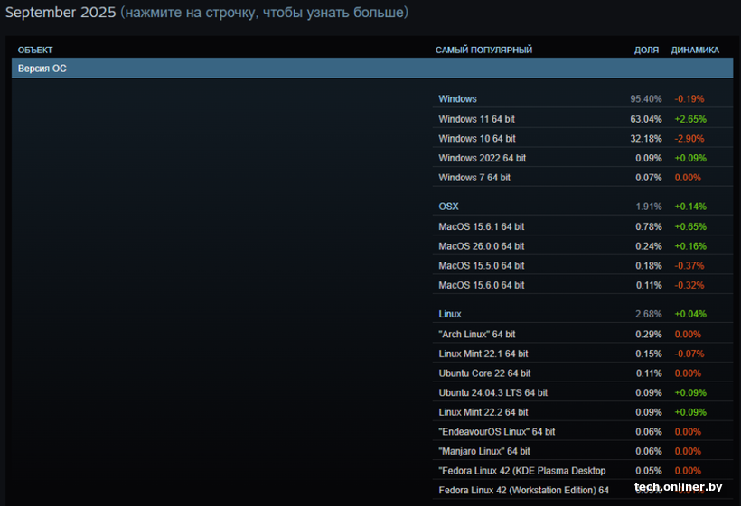741x506 pixels.
Task: Click the +0.65% change value
Action: point(690,226)
